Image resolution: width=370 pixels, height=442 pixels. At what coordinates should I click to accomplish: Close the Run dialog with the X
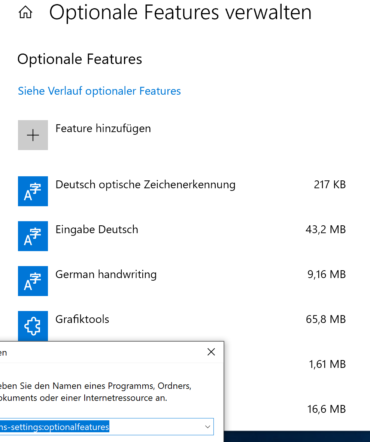click(211, 352)
